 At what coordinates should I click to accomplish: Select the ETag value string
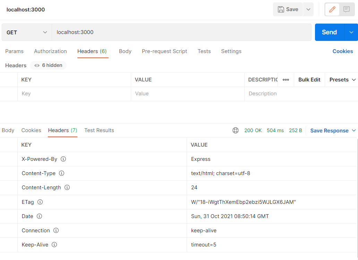pyautogui.click(x=244, y=202)
